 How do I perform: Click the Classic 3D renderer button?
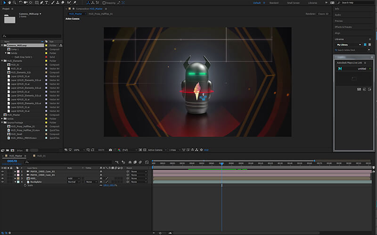tap(323, 14)
